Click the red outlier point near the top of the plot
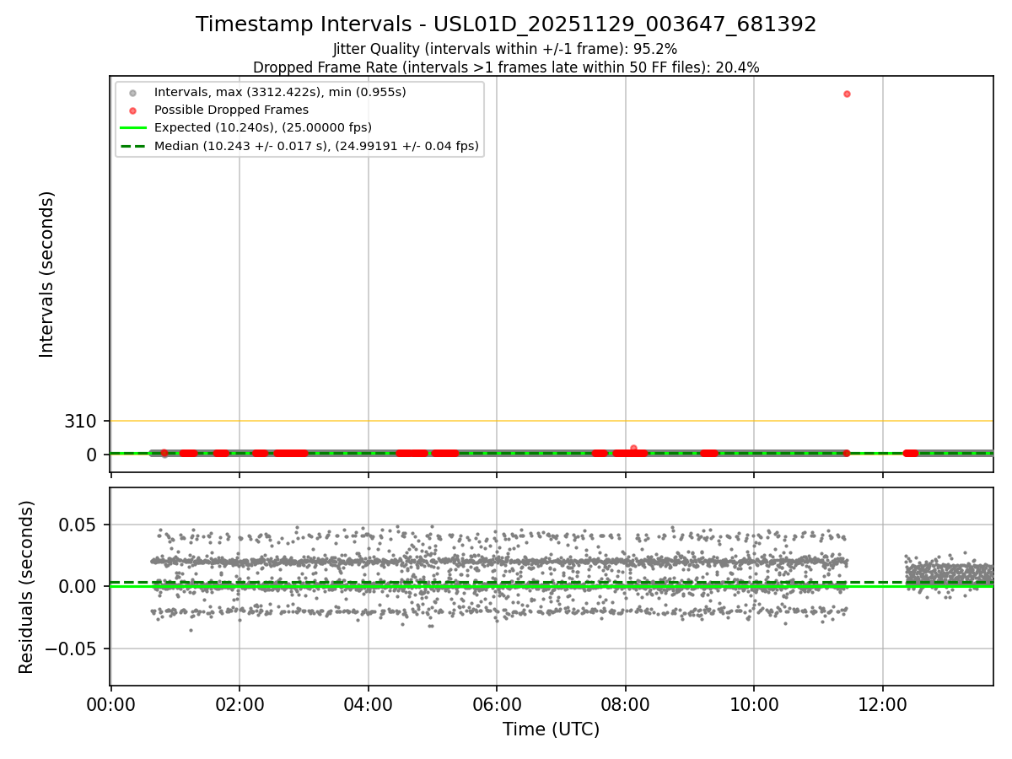This screenshot has width=1012, height=759. coord(847,94)
